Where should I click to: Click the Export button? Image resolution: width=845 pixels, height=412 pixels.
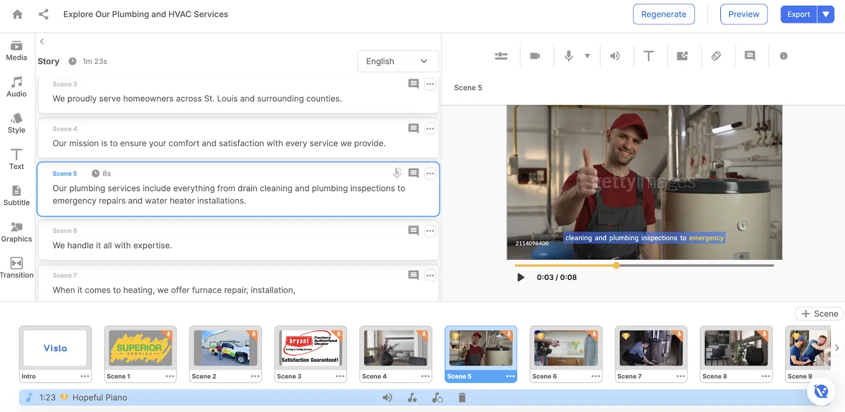(x=799, y=14)
